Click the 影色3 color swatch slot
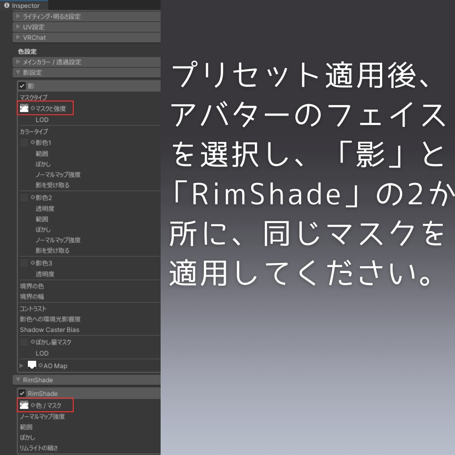 pos(24,263)
